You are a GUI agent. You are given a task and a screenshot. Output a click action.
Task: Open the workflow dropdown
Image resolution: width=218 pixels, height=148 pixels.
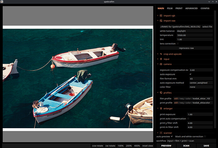click(x=191, y=141)
